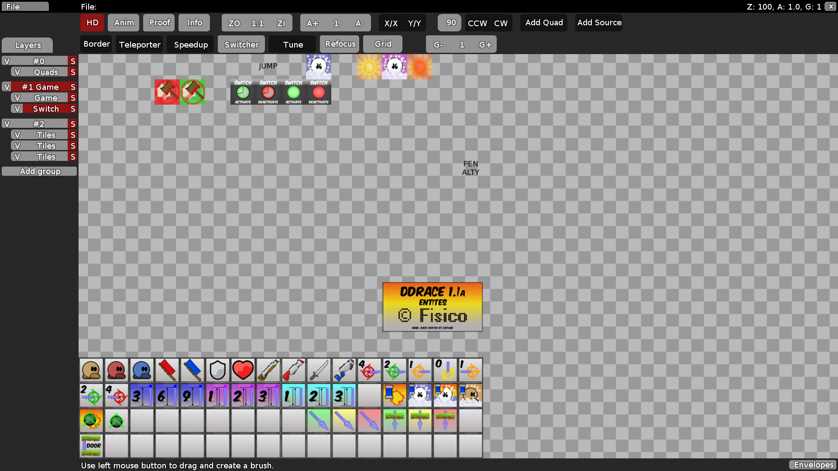Click the Add group button
Image resolution: width=838 pixels, height=471 pixels.
(x=39, y=171)
